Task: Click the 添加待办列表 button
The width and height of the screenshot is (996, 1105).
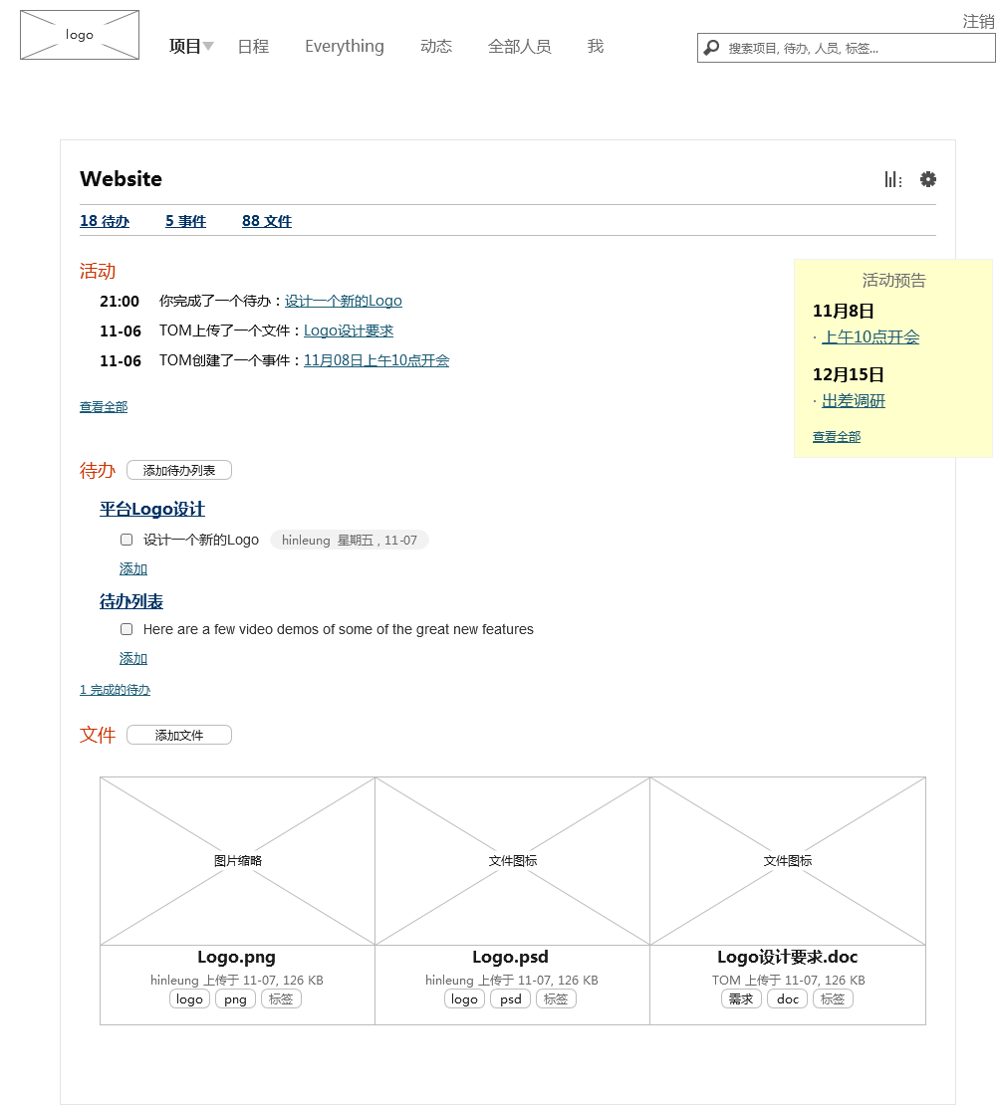Action: click(179, 470)
